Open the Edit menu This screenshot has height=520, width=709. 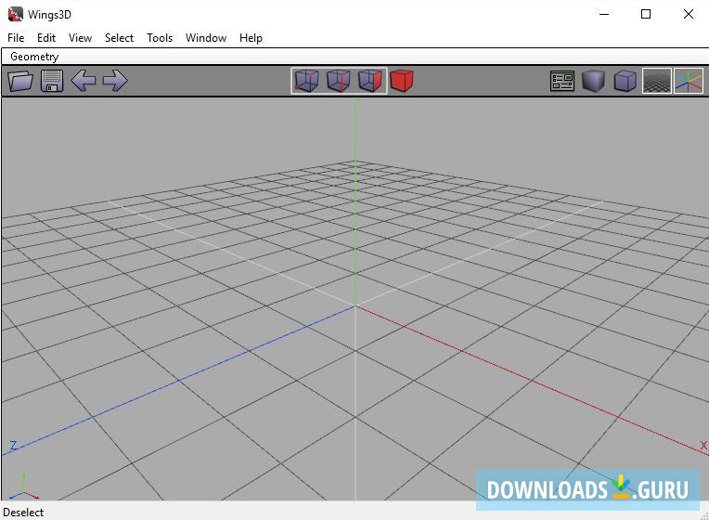click(46, 38)
